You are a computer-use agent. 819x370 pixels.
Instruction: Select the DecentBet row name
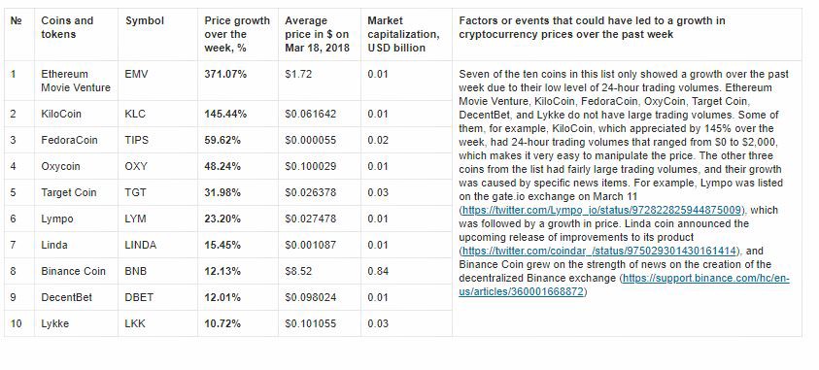pyautogui.click(x=67, y=297)
